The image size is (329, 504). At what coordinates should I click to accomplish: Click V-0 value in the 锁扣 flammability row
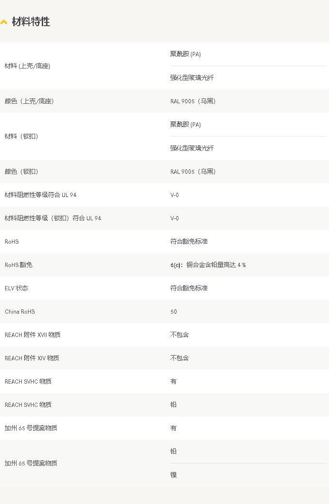[x=175, y=218]
